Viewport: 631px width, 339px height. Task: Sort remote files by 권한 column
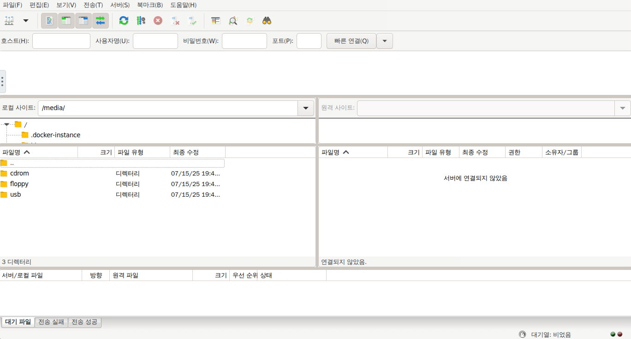coord(524,152)
